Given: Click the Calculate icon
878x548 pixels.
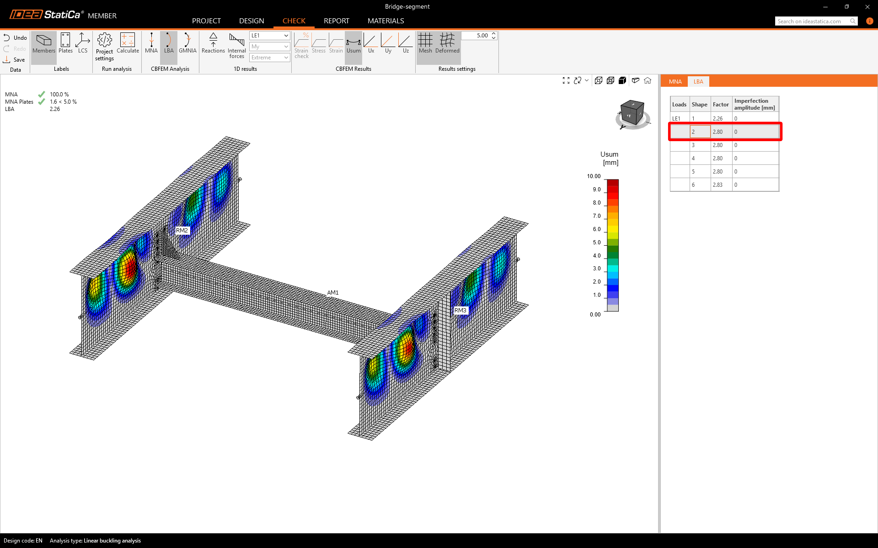Looking at the screenshot, I should point(128,43).
